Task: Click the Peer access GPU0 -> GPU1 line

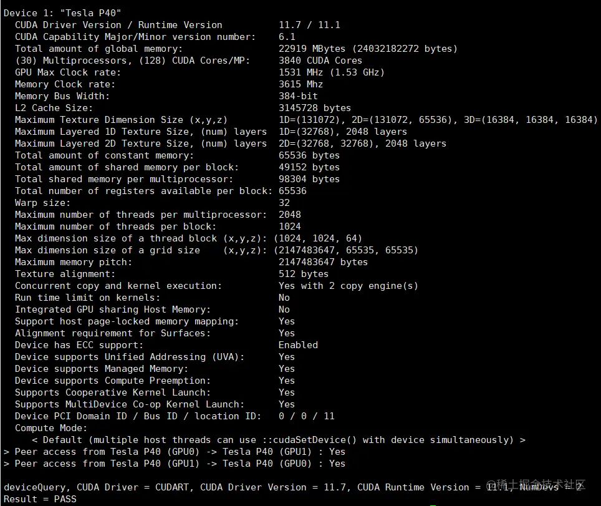Action: point(175,452)
